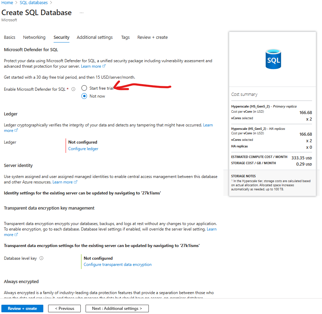Viewport: 322px width, 314px height.
Task: Click the Server identity section heading
Action: (18, 165)
